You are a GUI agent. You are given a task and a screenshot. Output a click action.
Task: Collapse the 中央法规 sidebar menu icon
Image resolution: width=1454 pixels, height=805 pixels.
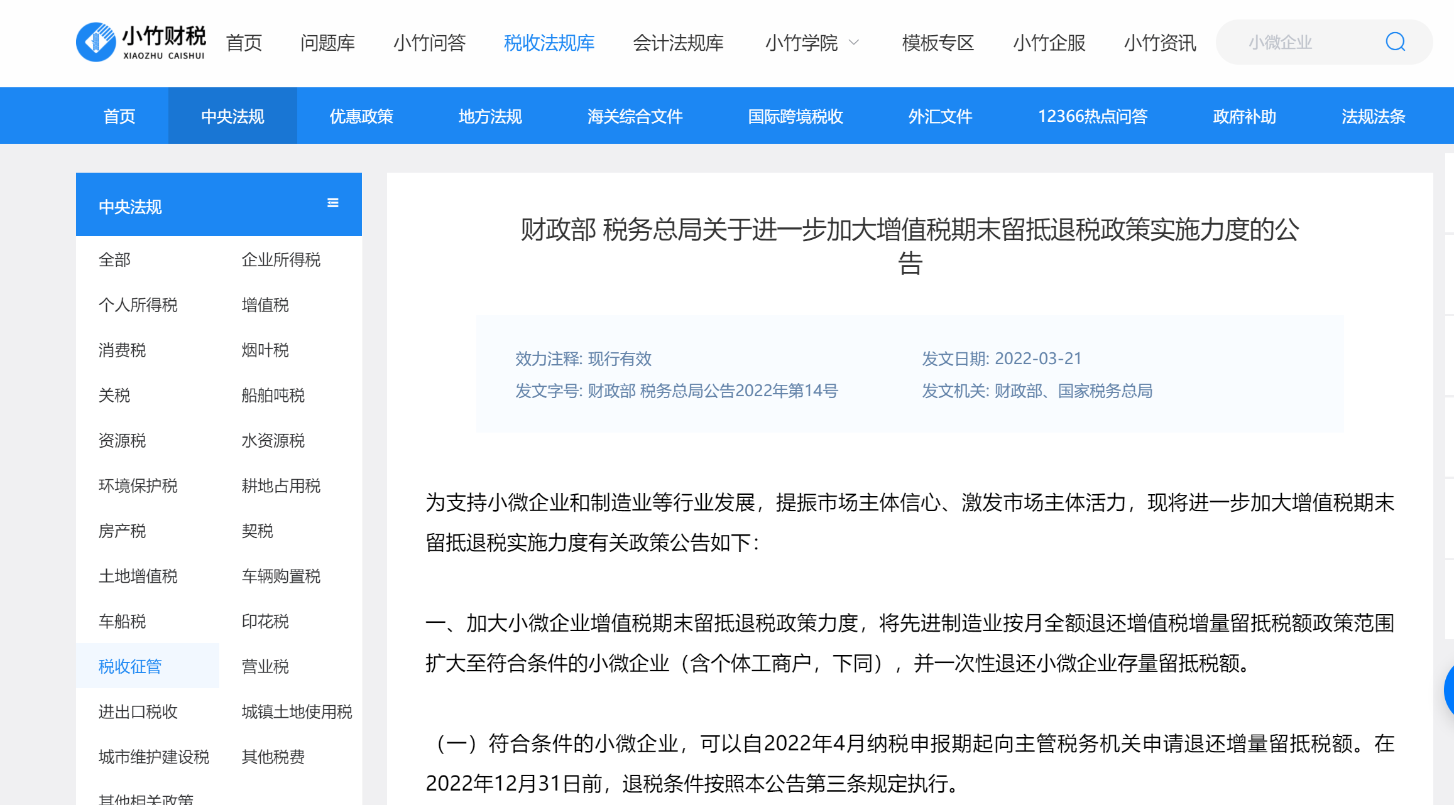(333, 203)
